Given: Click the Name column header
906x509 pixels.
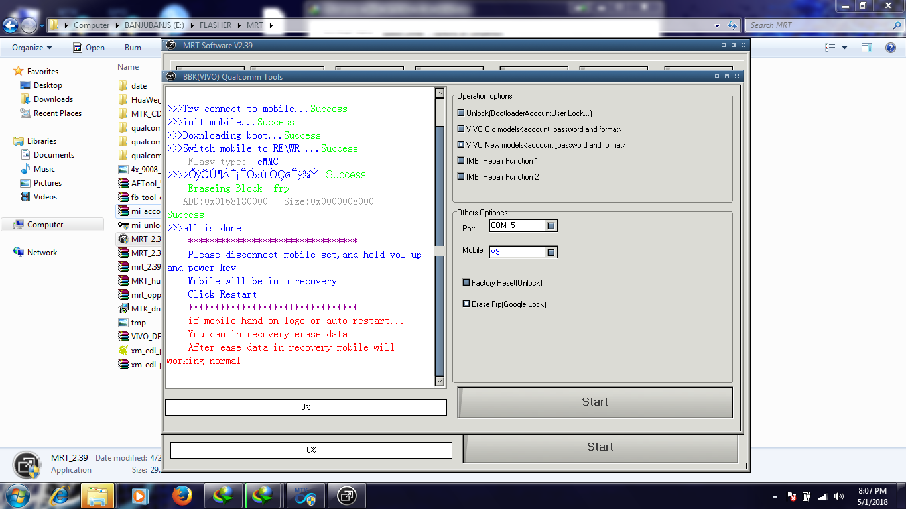Looking at the screenshot, I should point(128,67).
